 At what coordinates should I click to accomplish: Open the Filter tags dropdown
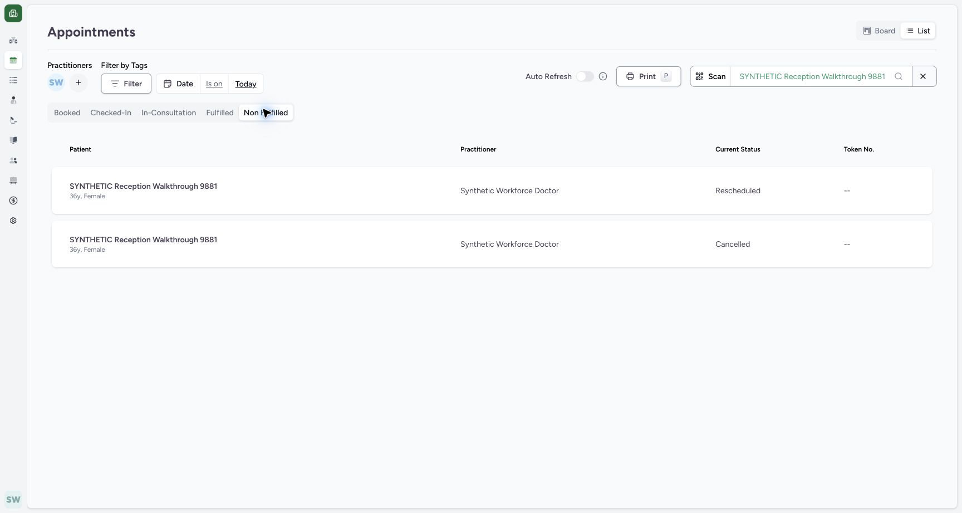pos(126,84)
